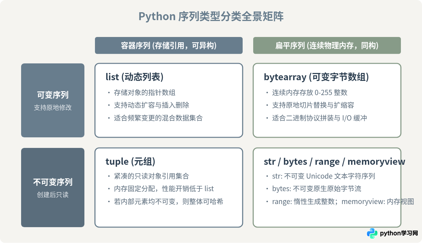Click the "tuple (元组)" heading
Image resolution: width=422 pixels, height=243 pixels.
coord(130,161)
